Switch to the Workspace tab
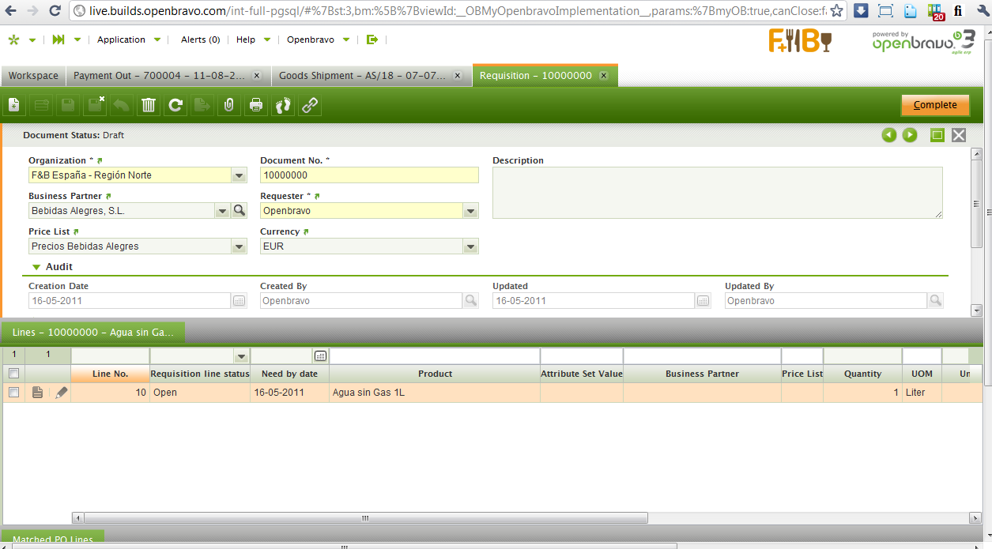 pos(33,76)
